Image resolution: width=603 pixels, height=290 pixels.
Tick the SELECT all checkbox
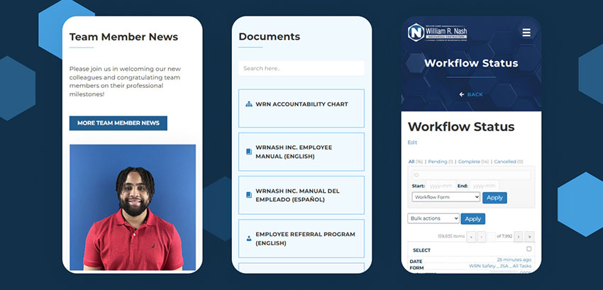click(529, 250)
